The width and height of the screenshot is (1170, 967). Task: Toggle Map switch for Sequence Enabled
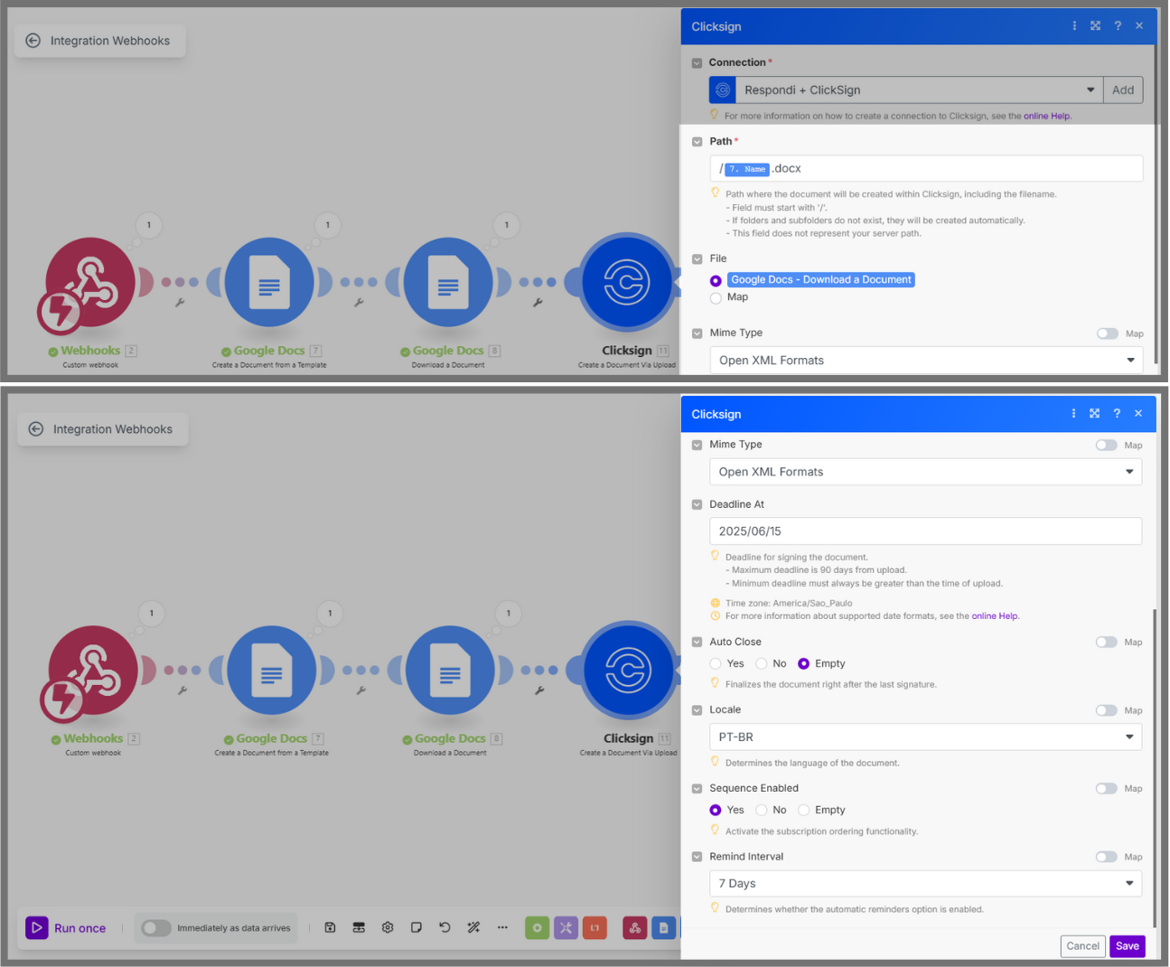[x=1106, y=788]
